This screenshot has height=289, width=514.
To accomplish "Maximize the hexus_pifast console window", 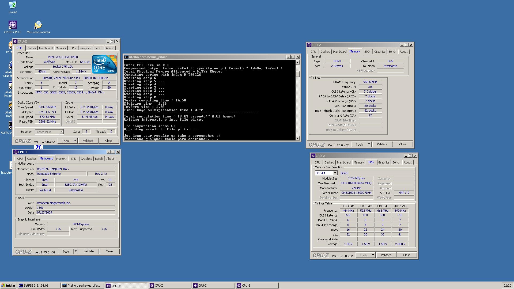I will tap(293, 57).
